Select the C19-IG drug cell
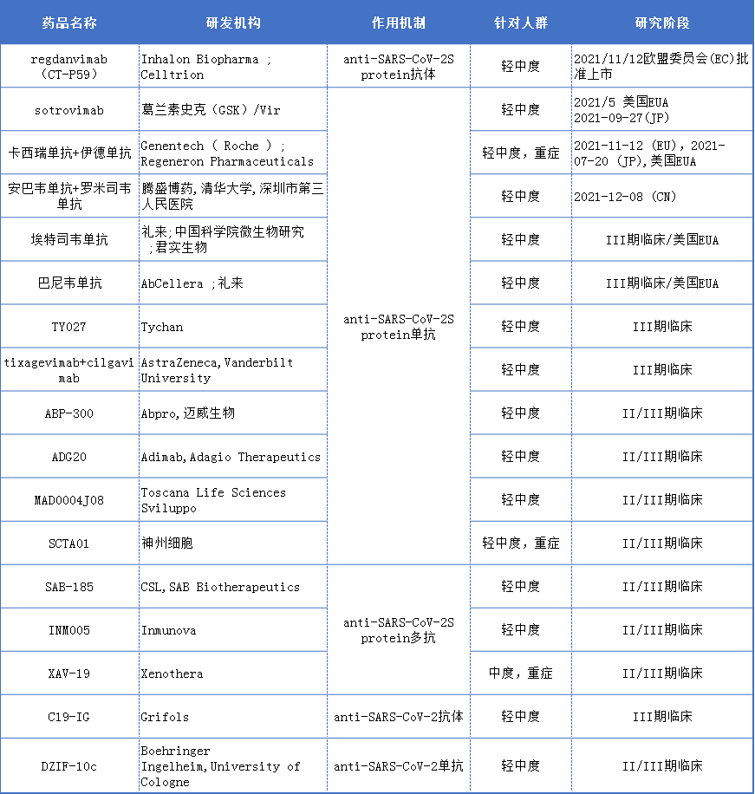The height and width of the screenshot is (794, 755). tap(69, 717)
